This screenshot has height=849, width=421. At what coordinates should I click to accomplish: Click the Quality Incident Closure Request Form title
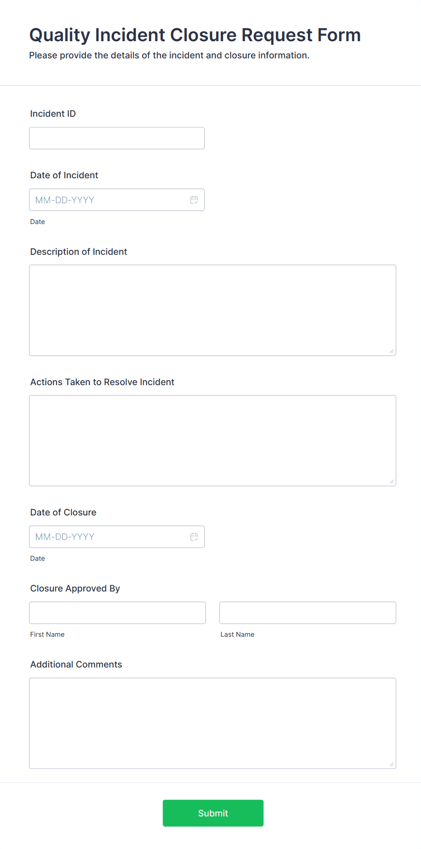[195, 35]
